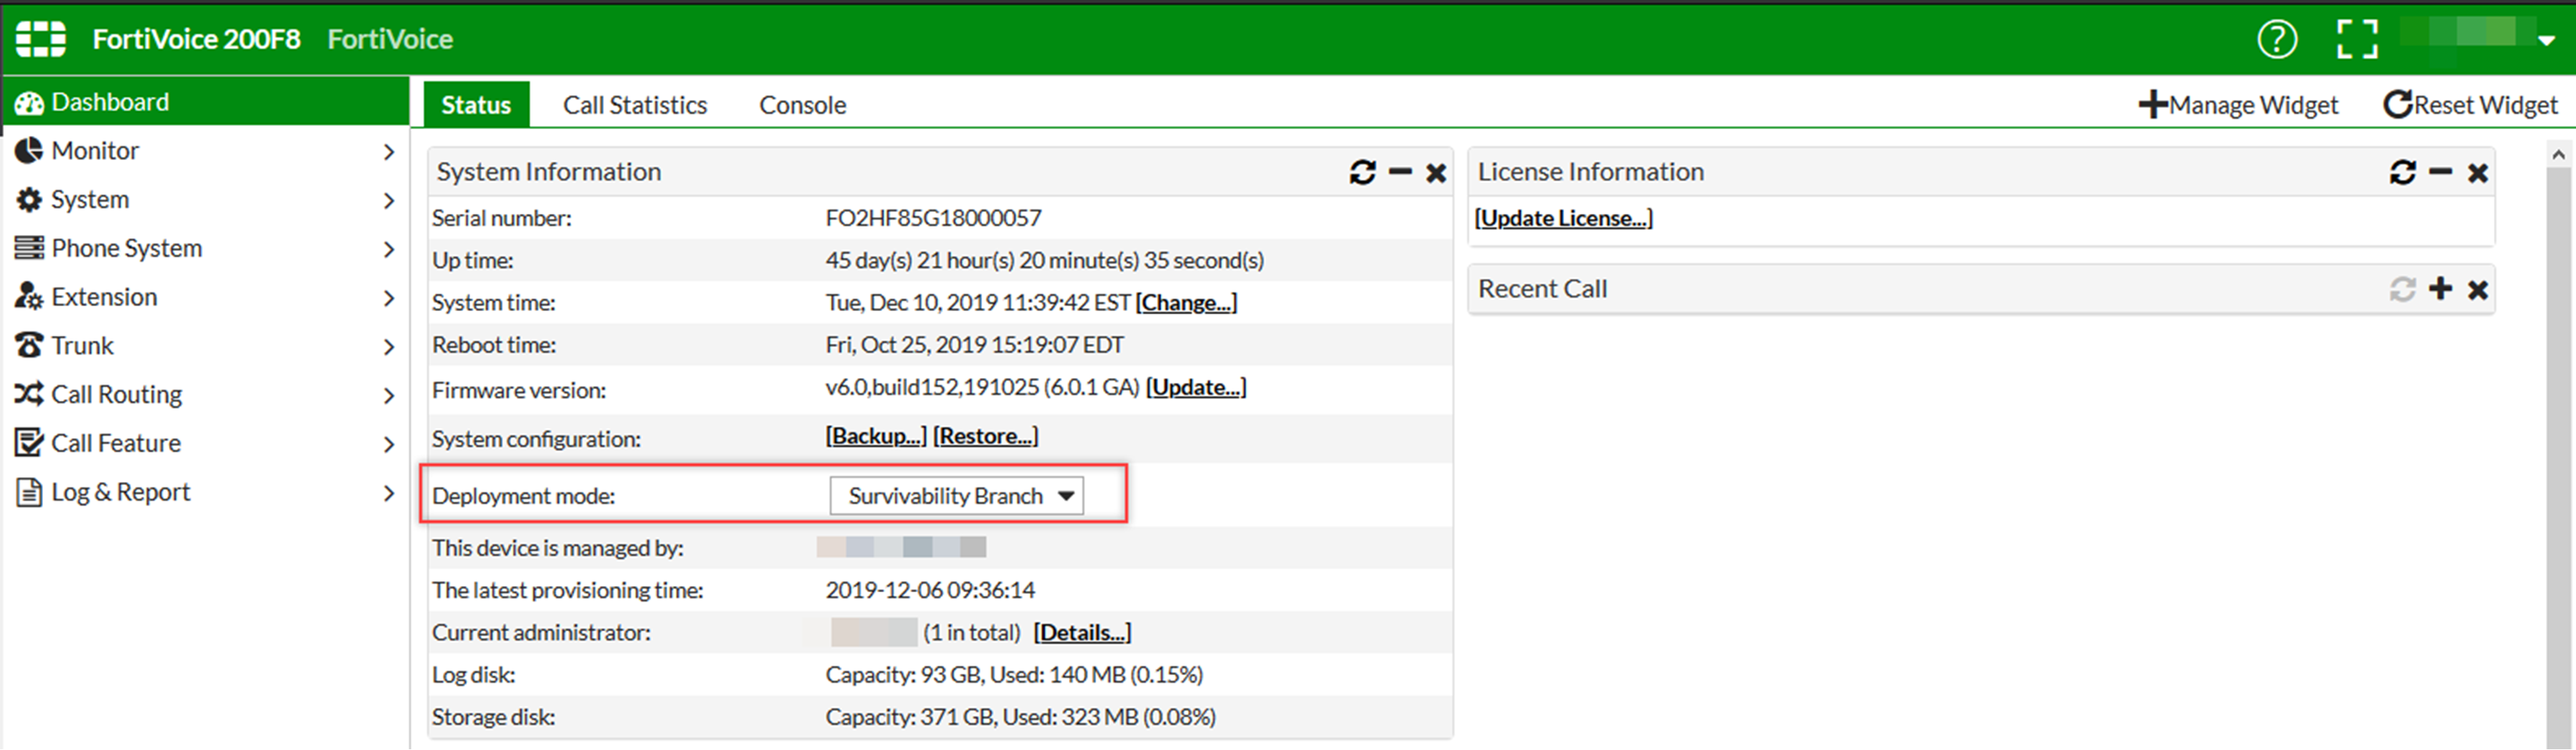2576x750 pixels.
Task: Expand the Monitor menu chevron
Action: (x=389, y=151)
